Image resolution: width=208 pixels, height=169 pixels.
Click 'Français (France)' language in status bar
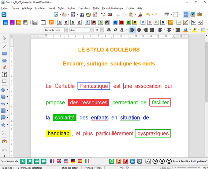pyautogui.click(x=93, y=167)
